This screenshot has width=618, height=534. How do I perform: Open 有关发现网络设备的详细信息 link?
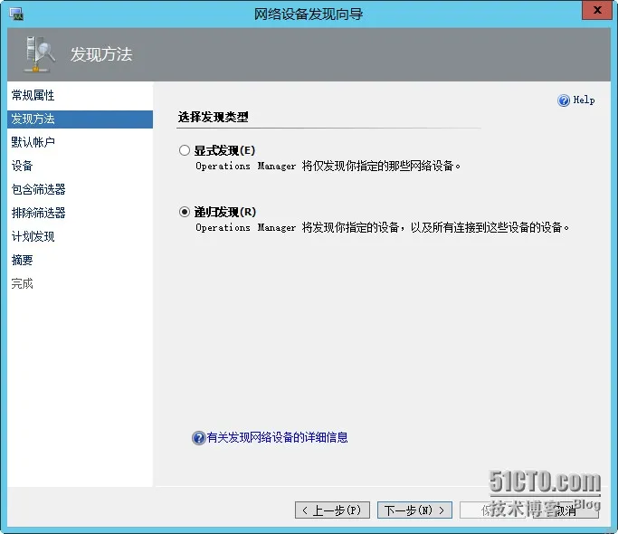point(277,437)
